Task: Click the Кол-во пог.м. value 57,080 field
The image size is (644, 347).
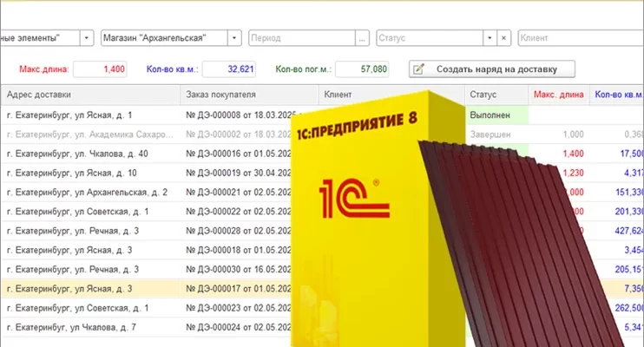Action: point(362,69)
